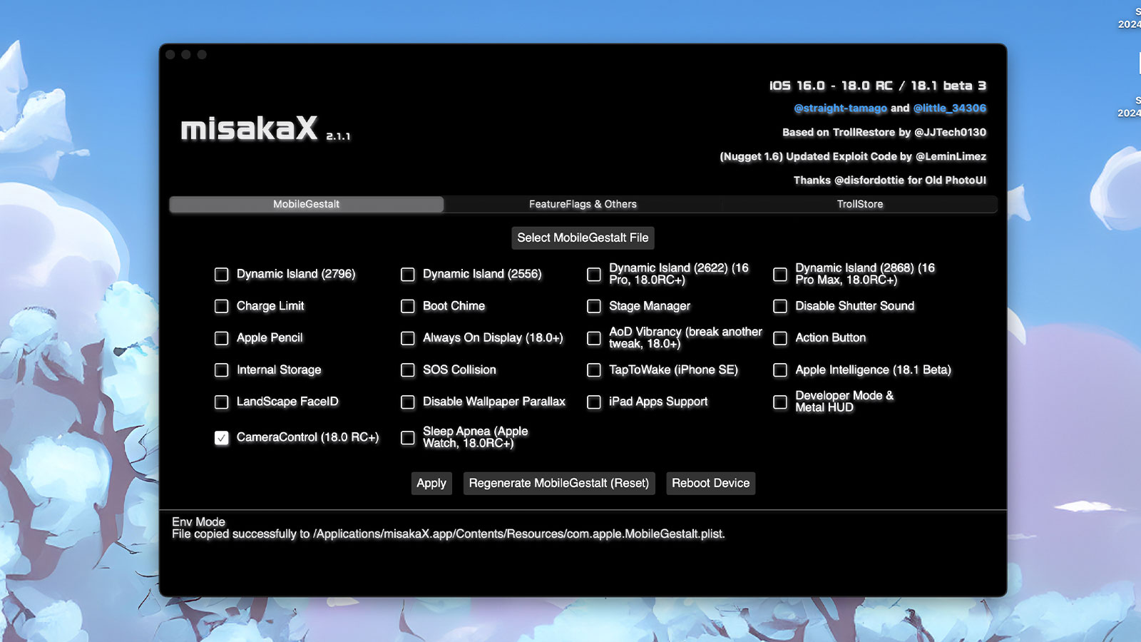The width and height of the screenshot is (1141, 642).
Task: Open the @little_34306 link
Action: (950, 108)
